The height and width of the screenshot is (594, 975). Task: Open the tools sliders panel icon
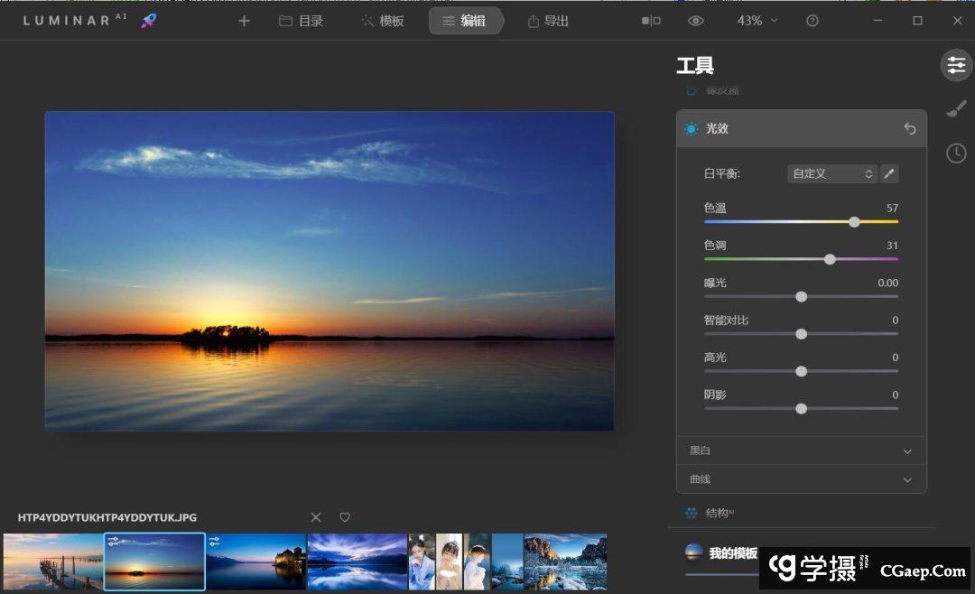click(x=956, y=65)
